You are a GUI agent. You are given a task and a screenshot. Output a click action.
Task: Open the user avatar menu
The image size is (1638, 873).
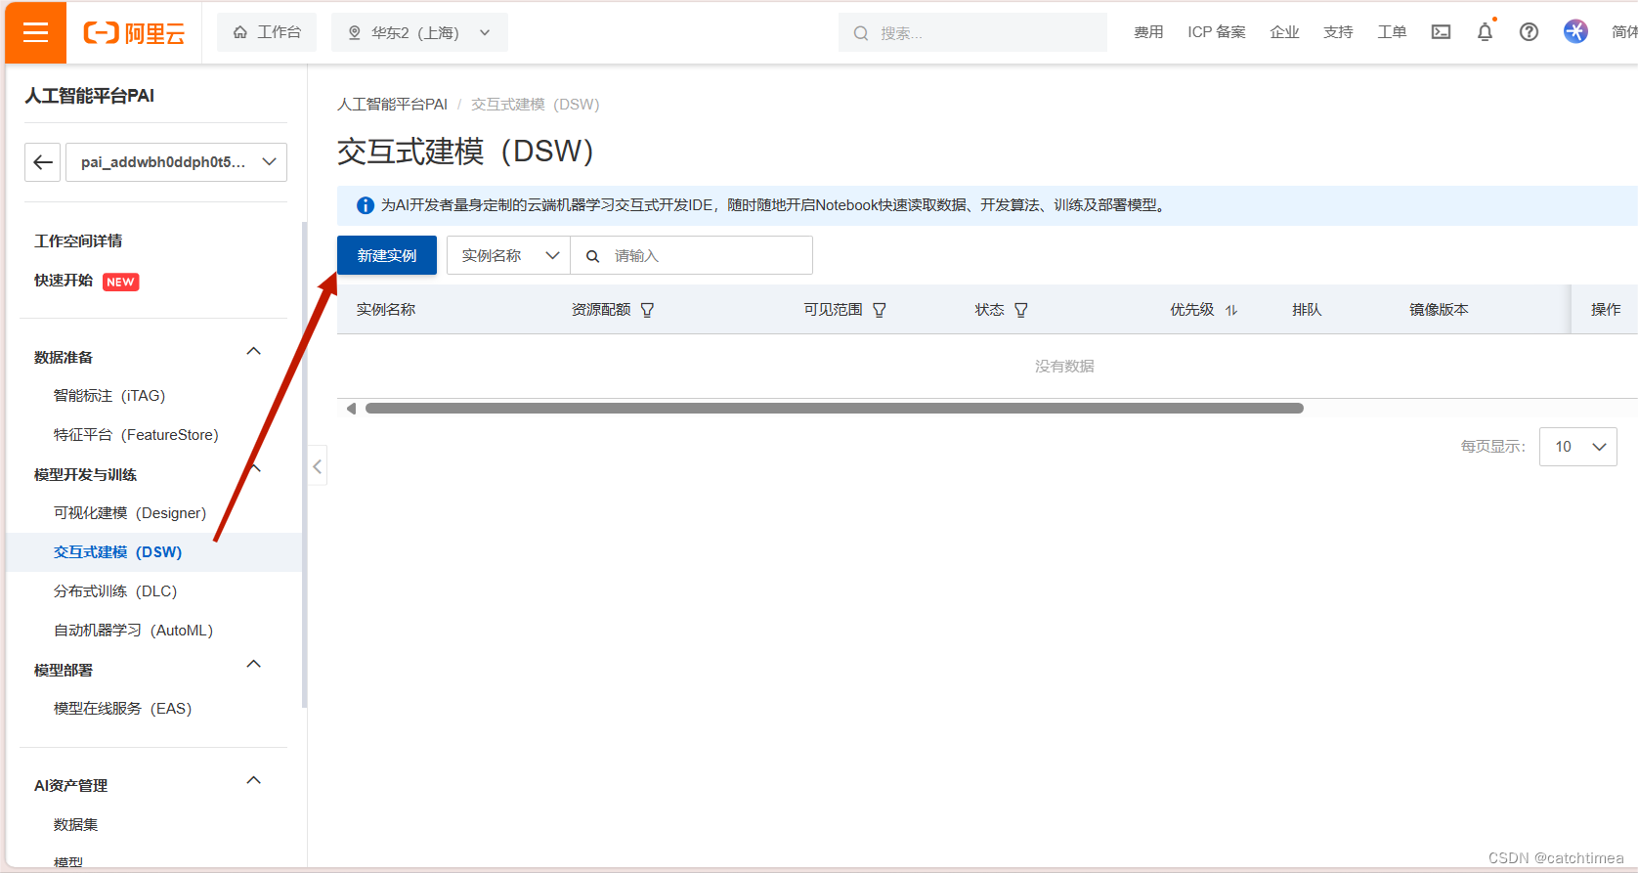(x=1575, y=32)
